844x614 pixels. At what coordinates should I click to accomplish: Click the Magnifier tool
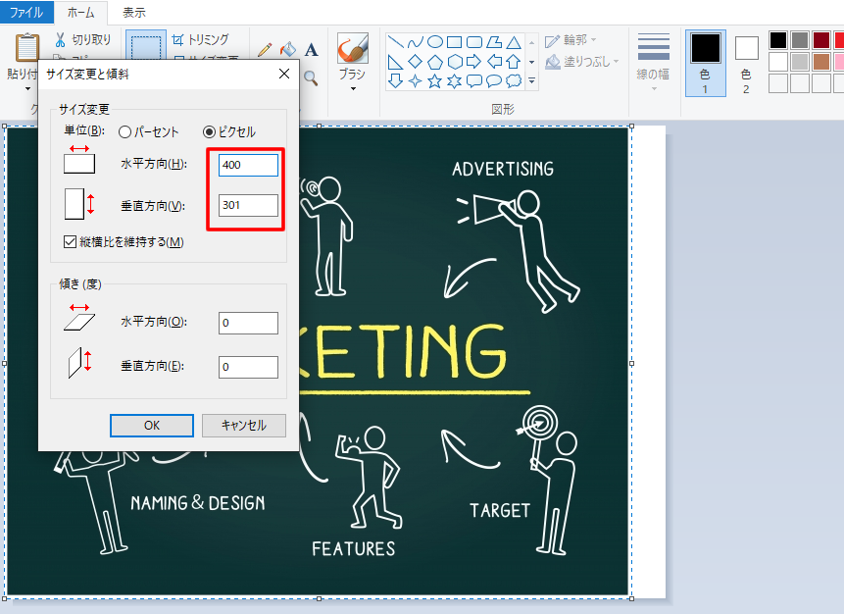point(311,77)
